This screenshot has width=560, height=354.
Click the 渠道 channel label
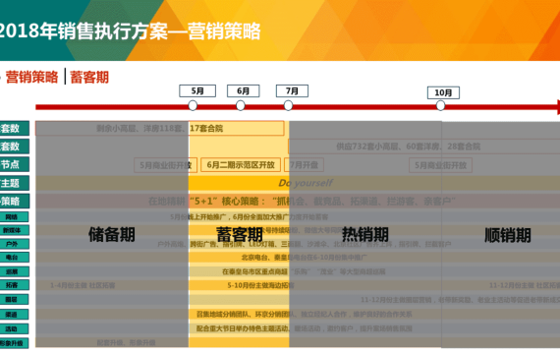coord(14,315)
